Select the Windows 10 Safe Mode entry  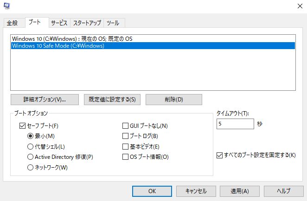click(x=58, y=46)
